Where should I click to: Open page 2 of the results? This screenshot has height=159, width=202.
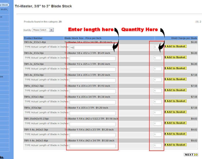pyautogui.click(x=200, y=22)
